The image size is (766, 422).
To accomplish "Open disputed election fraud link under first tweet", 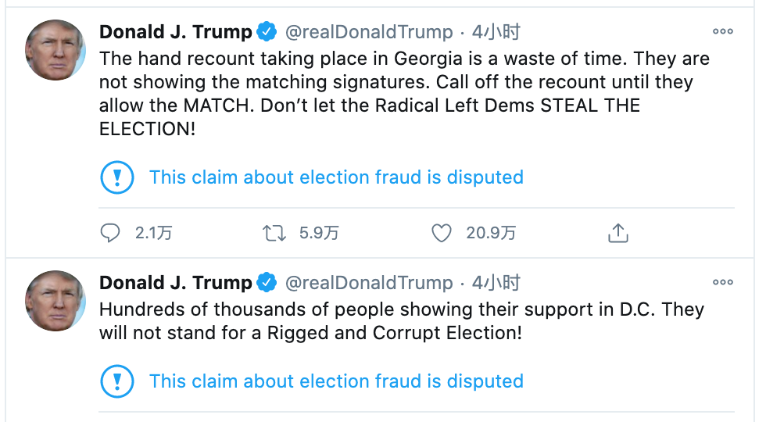I will coord(336,177).
